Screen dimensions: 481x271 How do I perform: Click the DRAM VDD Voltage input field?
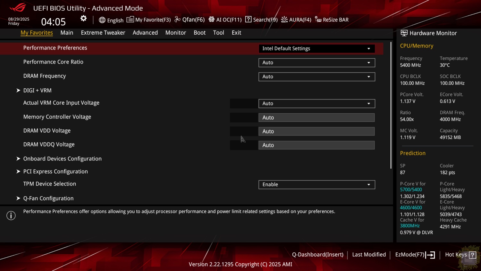[x=316, y=131]
